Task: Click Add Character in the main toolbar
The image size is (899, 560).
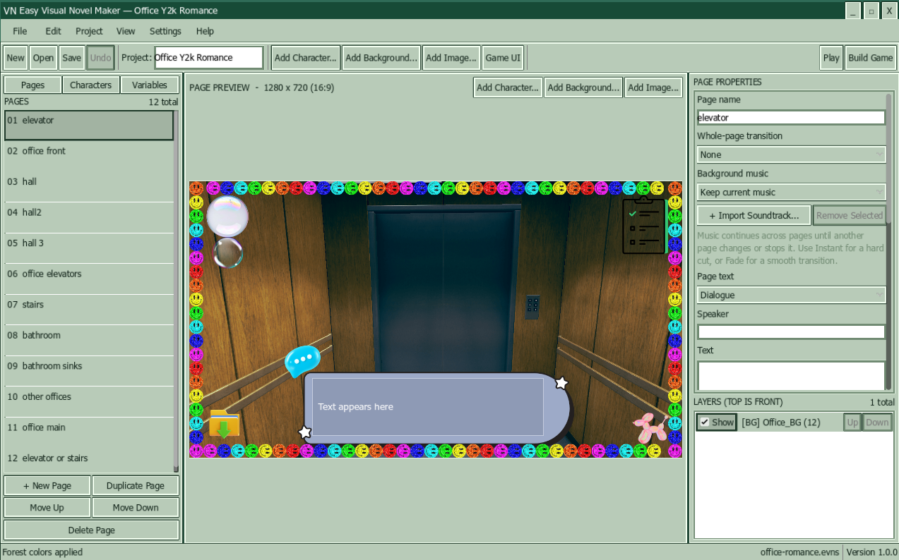Action: (306, 58)
